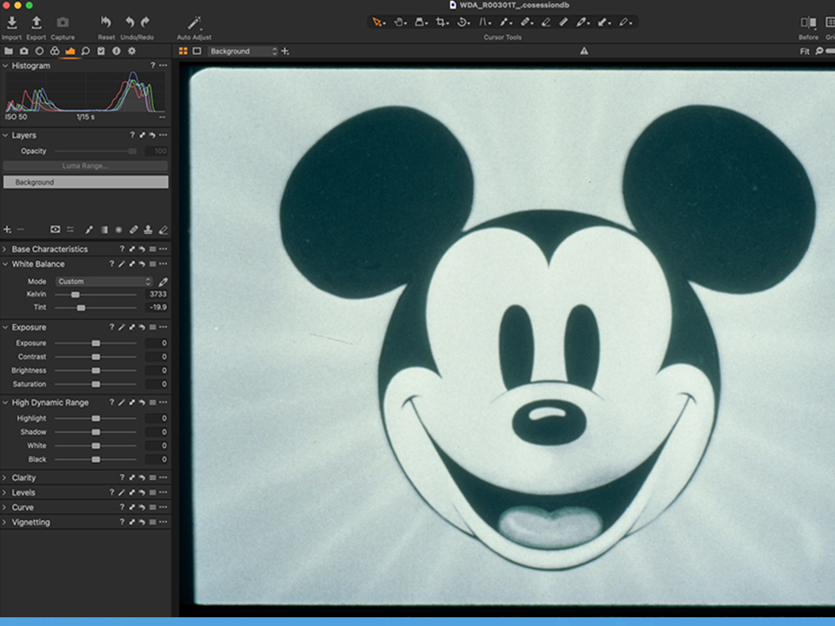The height and width of the screenshot is (626, 835).
Task: Collapse the Histogram panel
Action: (x=5, y=66)
